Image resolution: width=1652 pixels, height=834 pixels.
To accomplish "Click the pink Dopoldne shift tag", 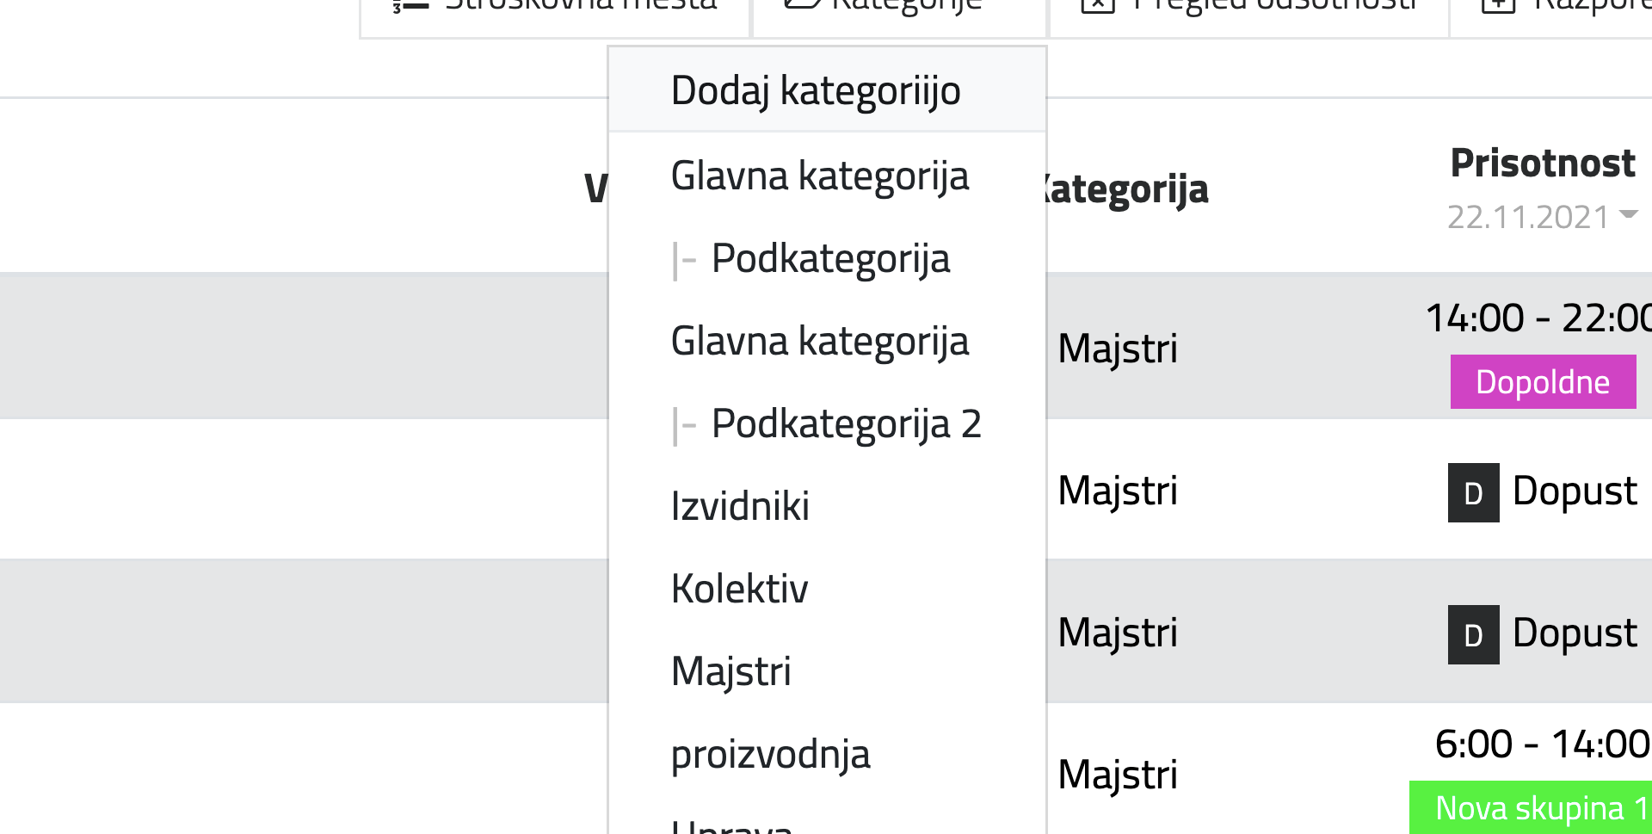I will coord(1543,381).
